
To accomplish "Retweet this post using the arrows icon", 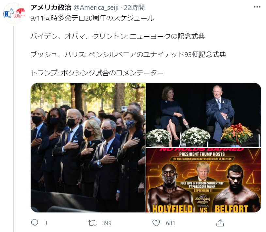I will 92,223.
